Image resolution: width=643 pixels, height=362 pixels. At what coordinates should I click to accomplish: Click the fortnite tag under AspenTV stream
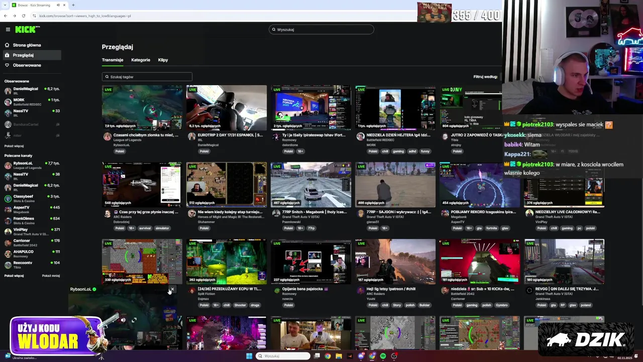pos(491,228)
